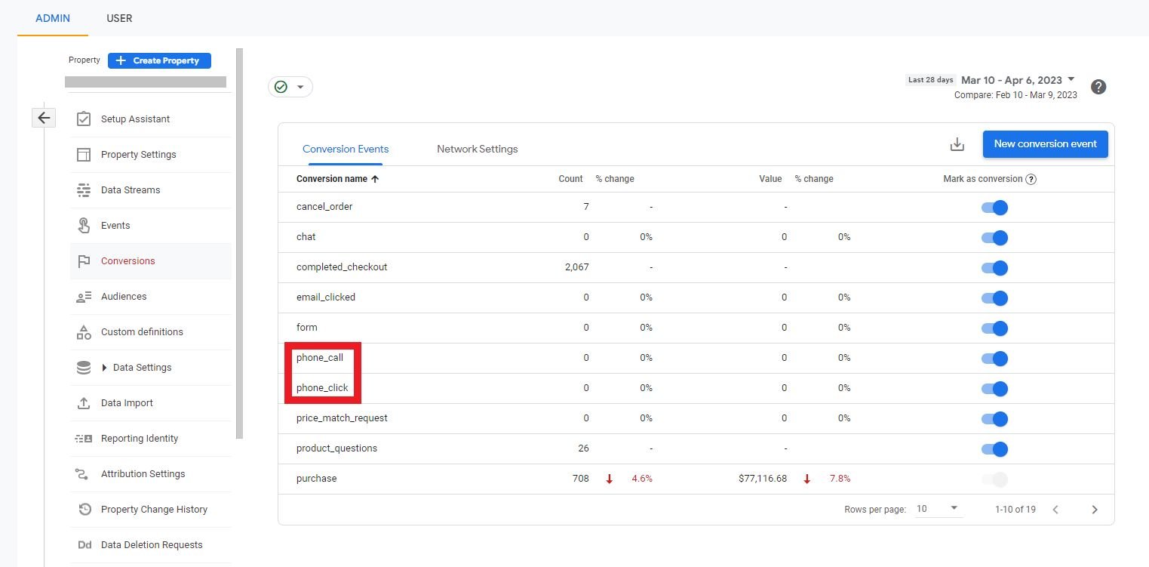Image resolution: width=1149 pixels, height=567 pixels.
Task: Click the Create Property button
Action: (x=159, y=60)
